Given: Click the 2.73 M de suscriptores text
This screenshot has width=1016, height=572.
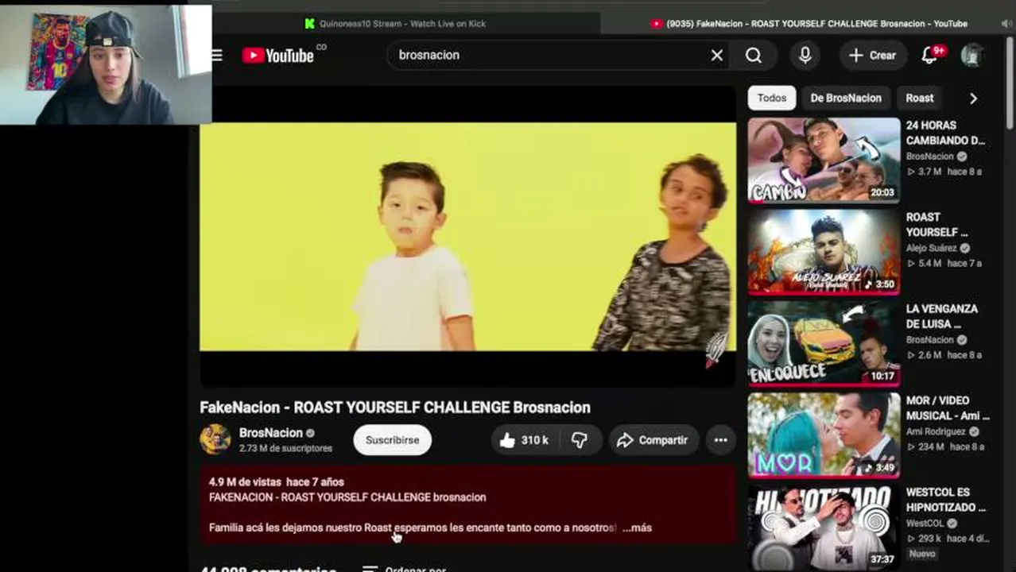Looking at the screenshot, I should 285,448.
